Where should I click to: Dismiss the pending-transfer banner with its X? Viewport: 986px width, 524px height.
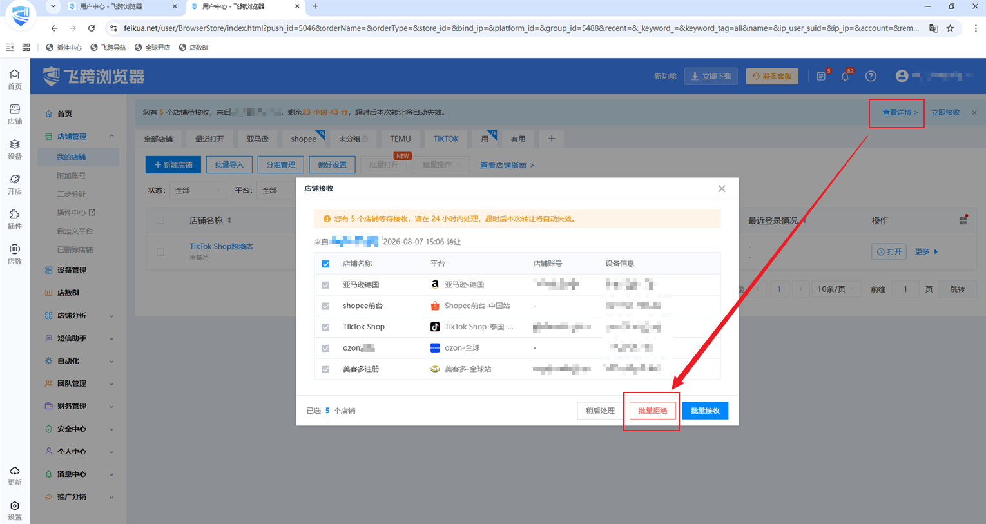(x=974, y=113)
